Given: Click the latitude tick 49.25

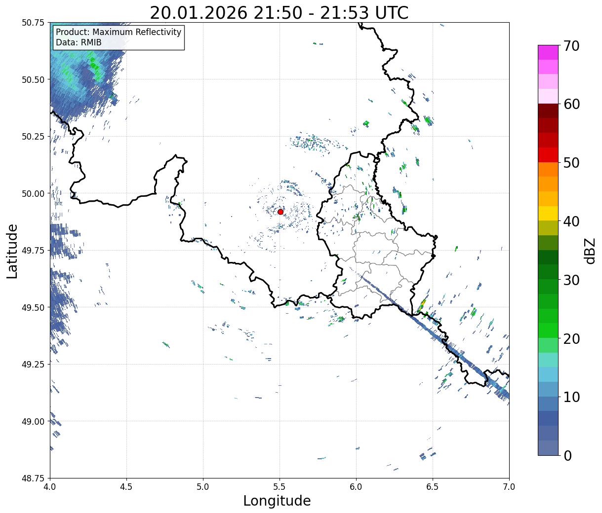Looking at the screenshot, I should [x=33, y=364].
